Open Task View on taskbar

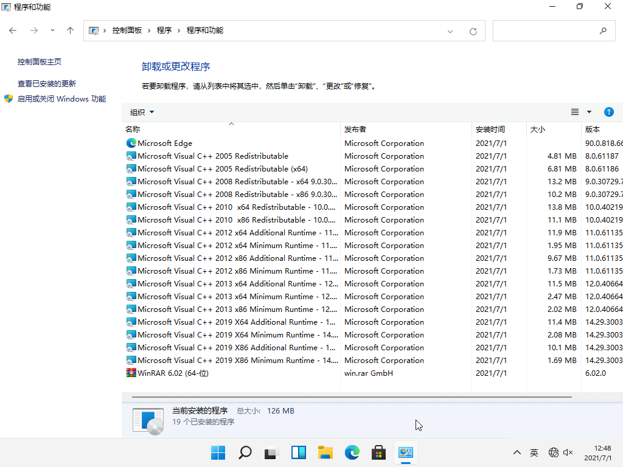tap(272, 452)
